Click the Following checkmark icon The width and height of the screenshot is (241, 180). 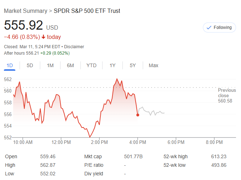click(x=209, y=27)
